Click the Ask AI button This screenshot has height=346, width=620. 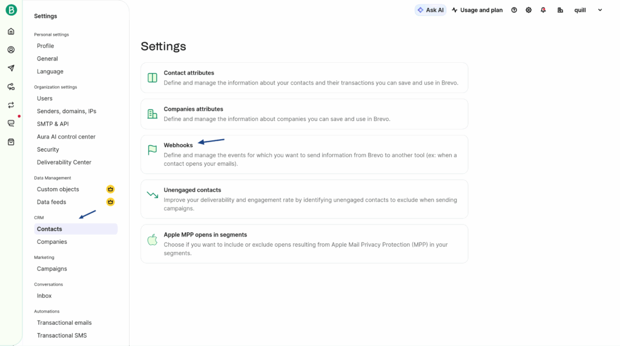pos(430,10)
